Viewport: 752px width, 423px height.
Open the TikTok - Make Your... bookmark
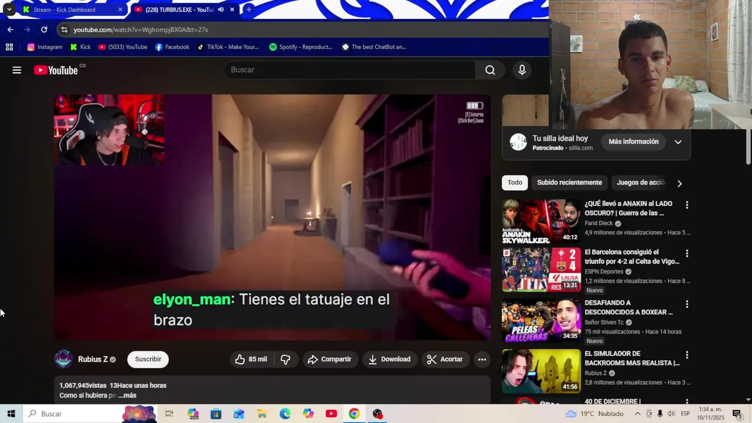(x=228, y=47)
